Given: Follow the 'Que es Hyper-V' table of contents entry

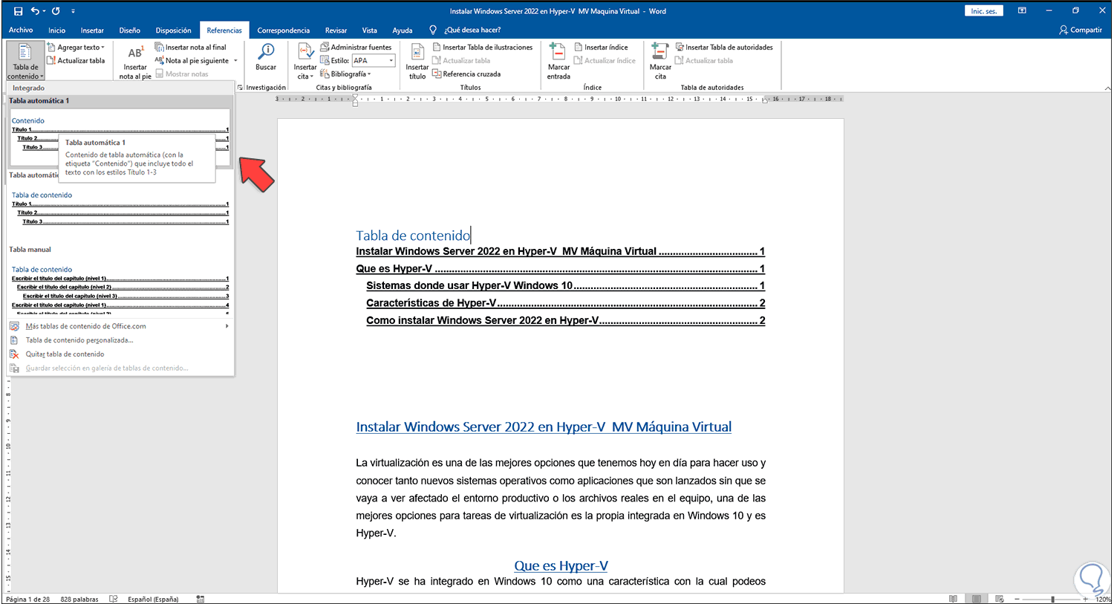Looking at the screenshot, I should coord(560,269).
